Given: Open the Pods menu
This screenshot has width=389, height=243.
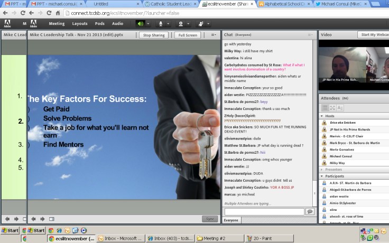Looking at the screenshot, I should [99, 24].
